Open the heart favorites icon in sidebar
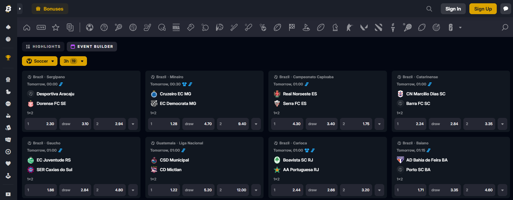The image size is (513, 200). coord(8,164)
